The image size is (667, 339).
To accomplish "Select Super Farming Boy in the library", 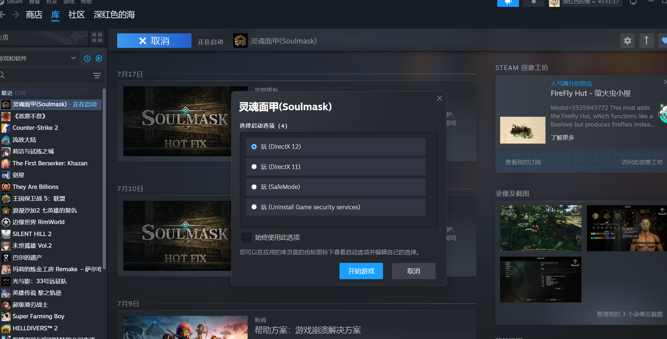I will 51,317.
